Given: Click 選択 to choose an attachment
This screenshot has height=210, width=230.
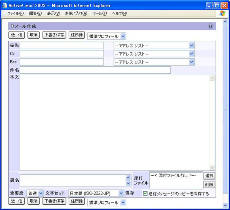Looking at the screenshot, I should (x=209, y=176).
